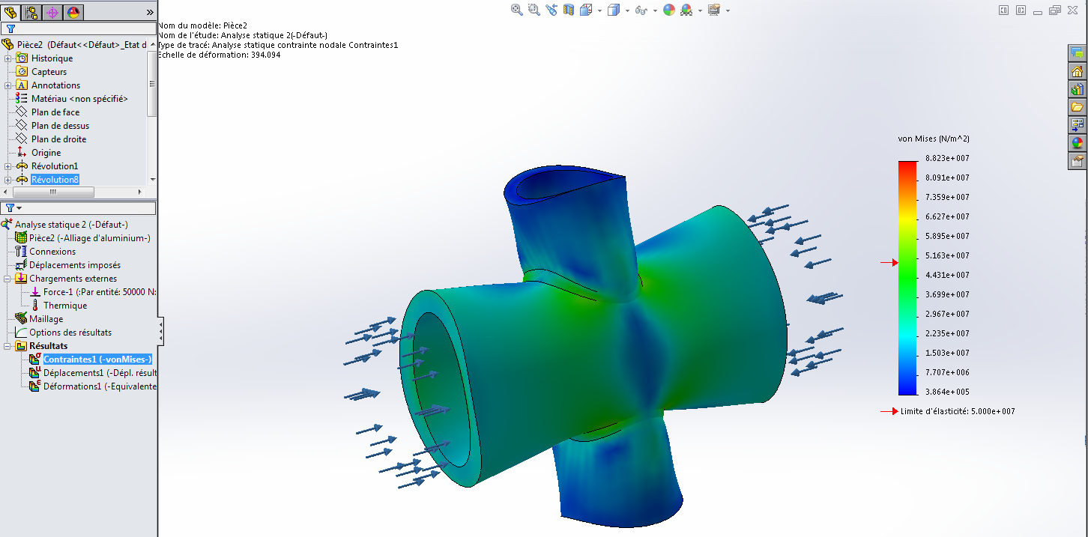
Task: Expand the Historique tree node
Action: [8, 58]
